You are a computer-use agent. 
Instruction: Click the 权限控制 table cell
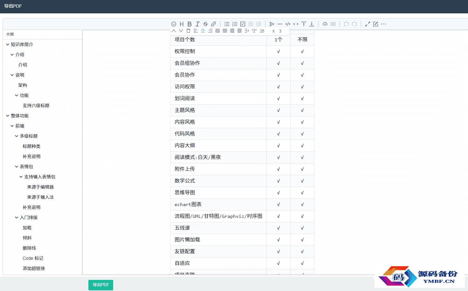tap(218, 52)
